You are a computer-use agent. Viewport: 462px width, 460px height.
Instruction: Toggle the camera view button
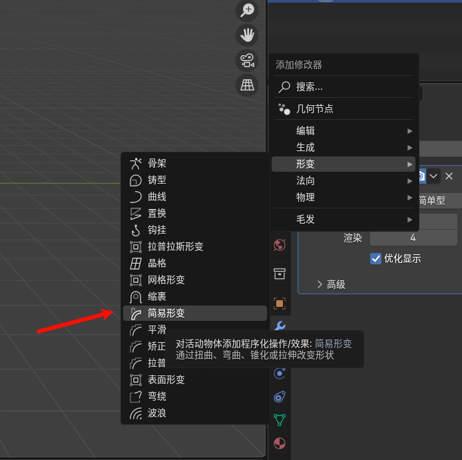(x=248, y=61)
